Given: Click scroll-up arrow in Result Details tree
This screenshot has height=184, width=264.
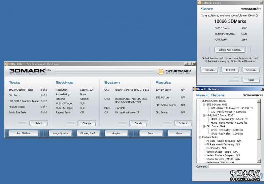Looking at the screenshot, I should pyautogui.click(x=259, y=101).
